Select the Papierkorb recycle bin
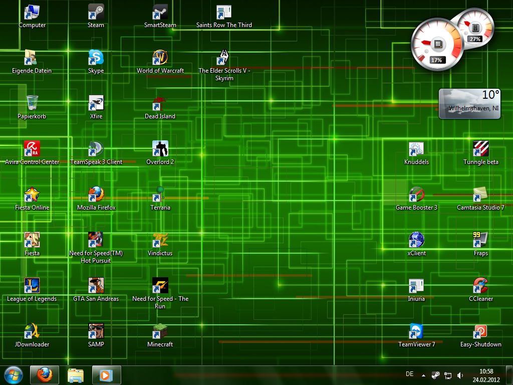 click(32, 103)
